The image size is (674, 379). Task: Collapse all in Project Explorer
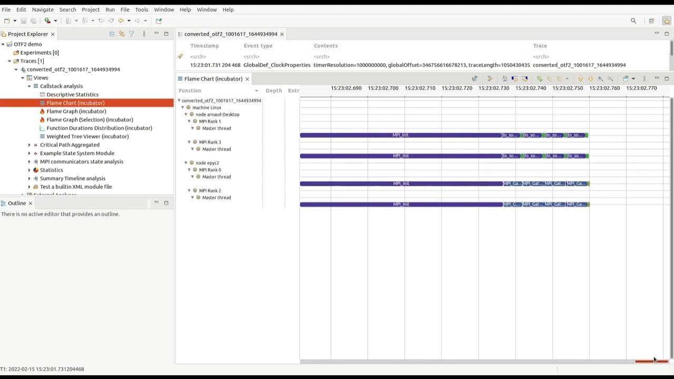(x=112, y=34)
